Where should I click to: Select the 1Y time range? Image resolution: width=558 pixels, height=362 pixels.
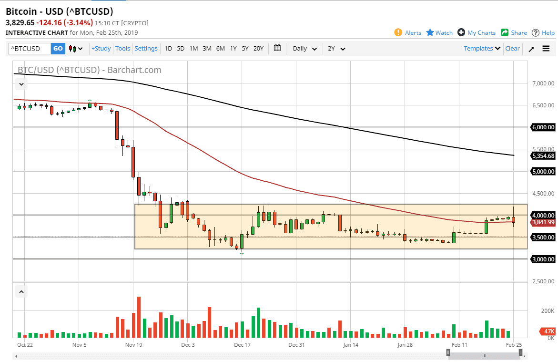coord(233,48)
